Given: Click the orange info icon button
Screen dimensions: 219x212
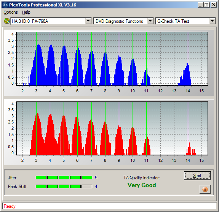Looking at the screenshot, I should pyautogui.click(x=205, y=189).
